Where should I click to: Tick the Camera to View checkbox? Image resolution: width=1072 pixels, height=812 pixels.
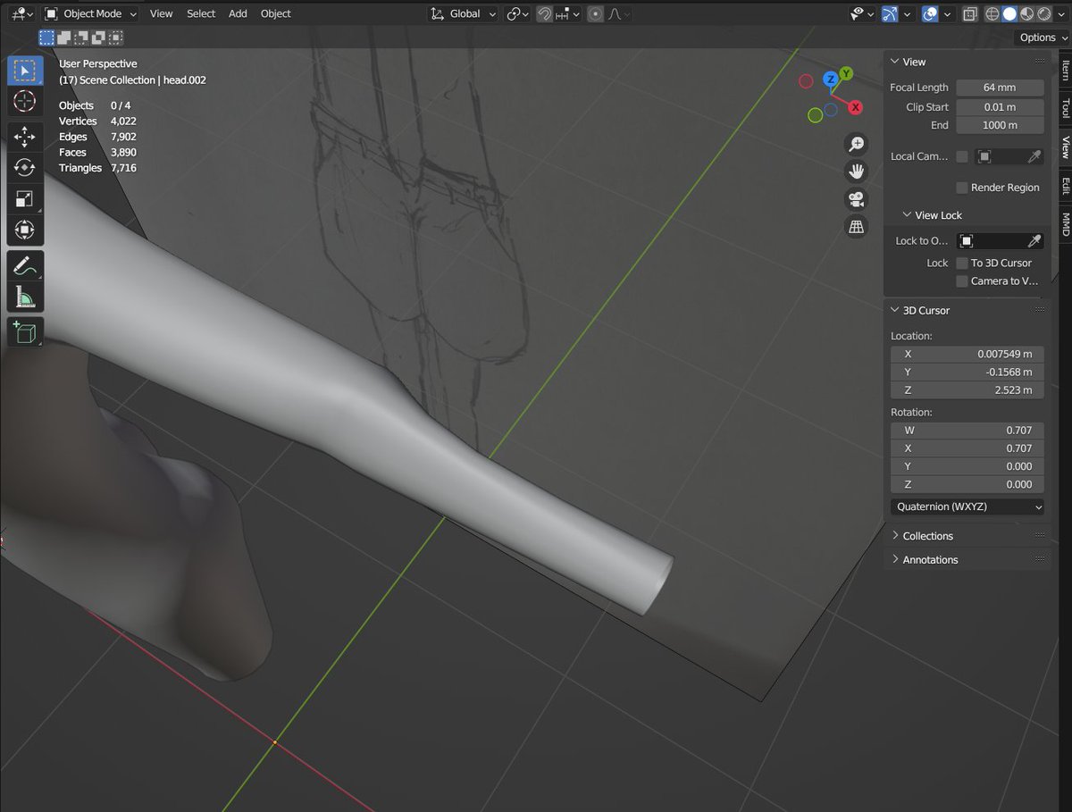click(962, 280)
